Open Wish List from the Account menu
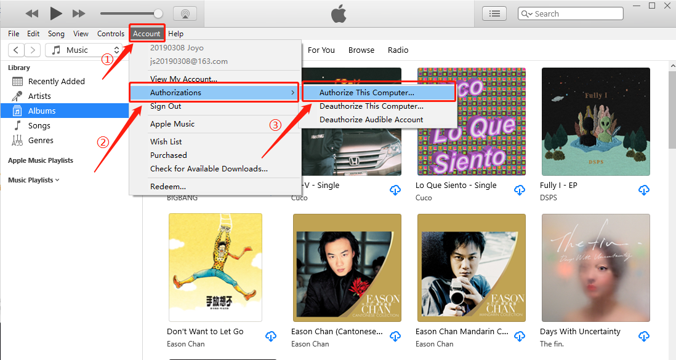676x360 pixels. 215,141
